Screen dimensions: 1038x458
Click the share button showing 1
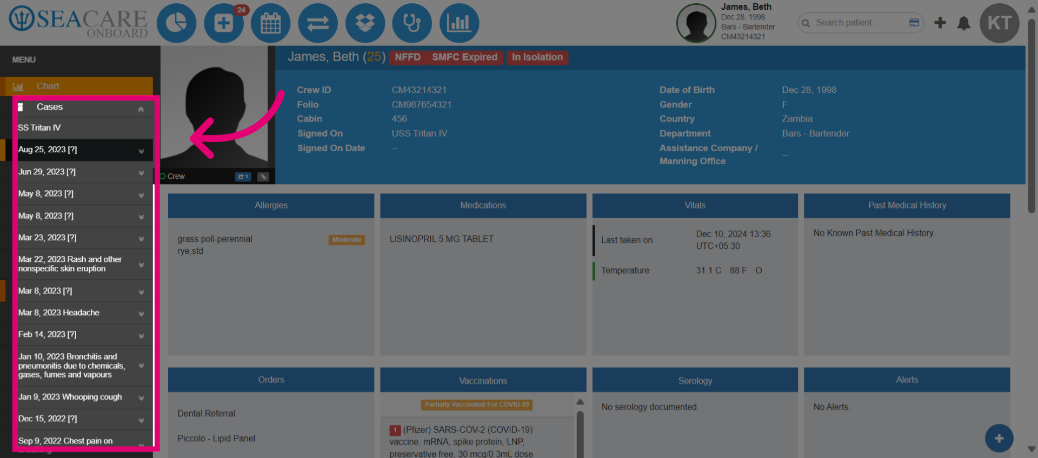243,177
